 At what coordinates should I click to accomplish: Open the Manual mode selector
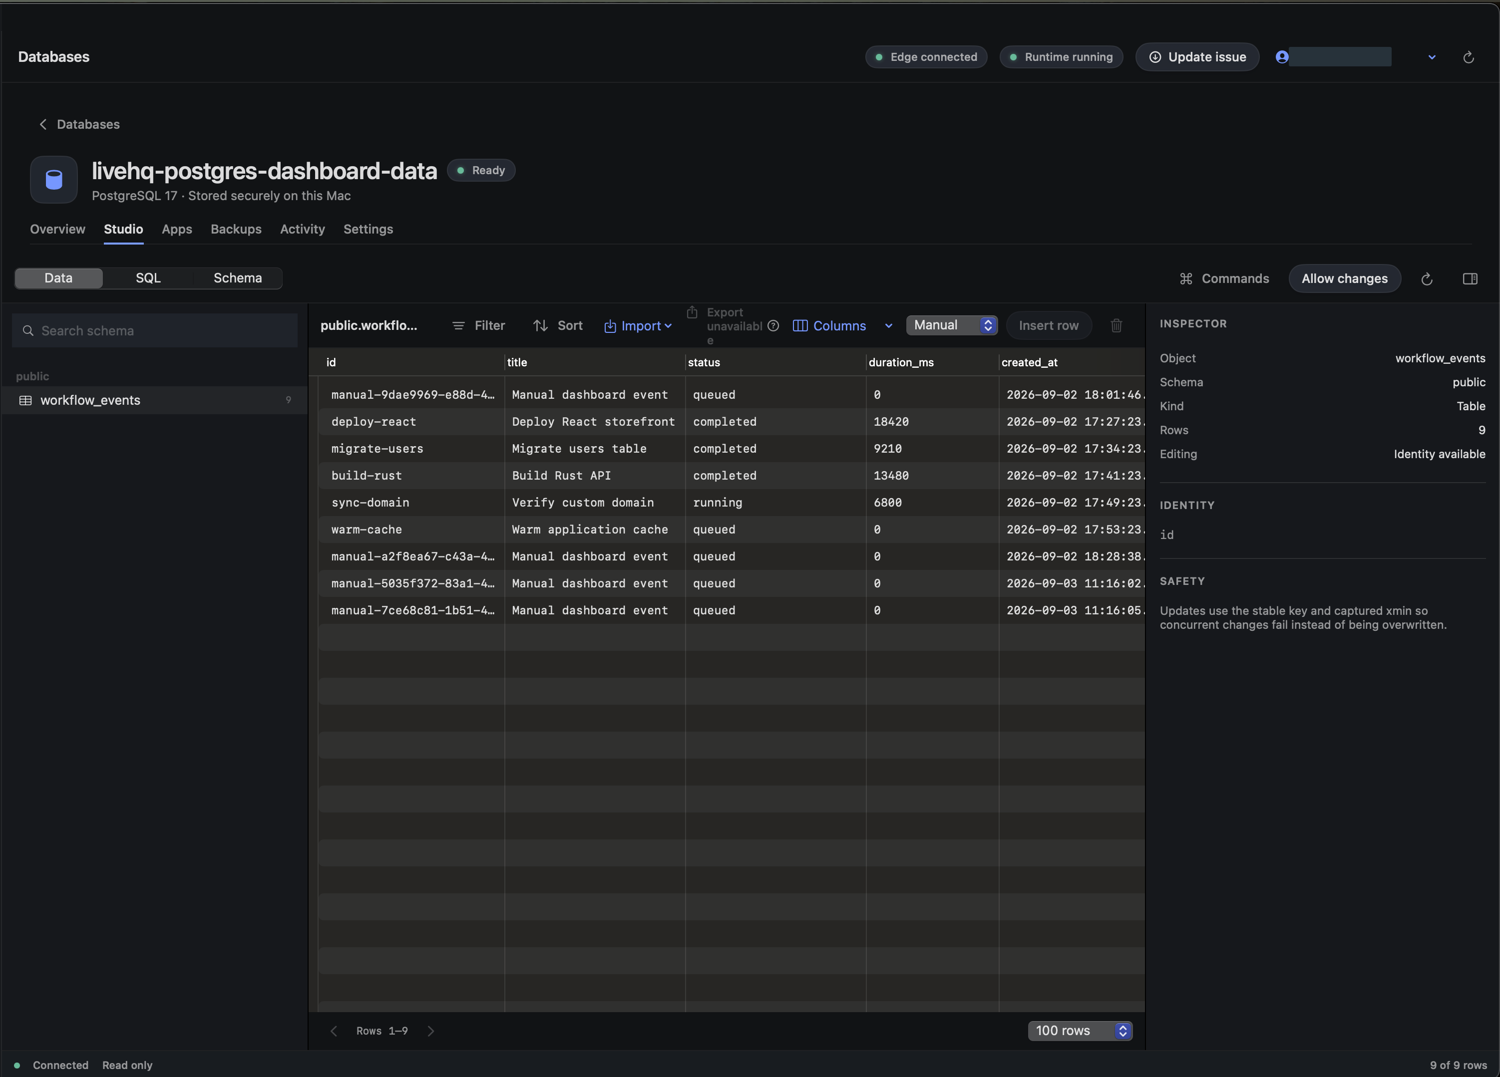pos(951,325)
